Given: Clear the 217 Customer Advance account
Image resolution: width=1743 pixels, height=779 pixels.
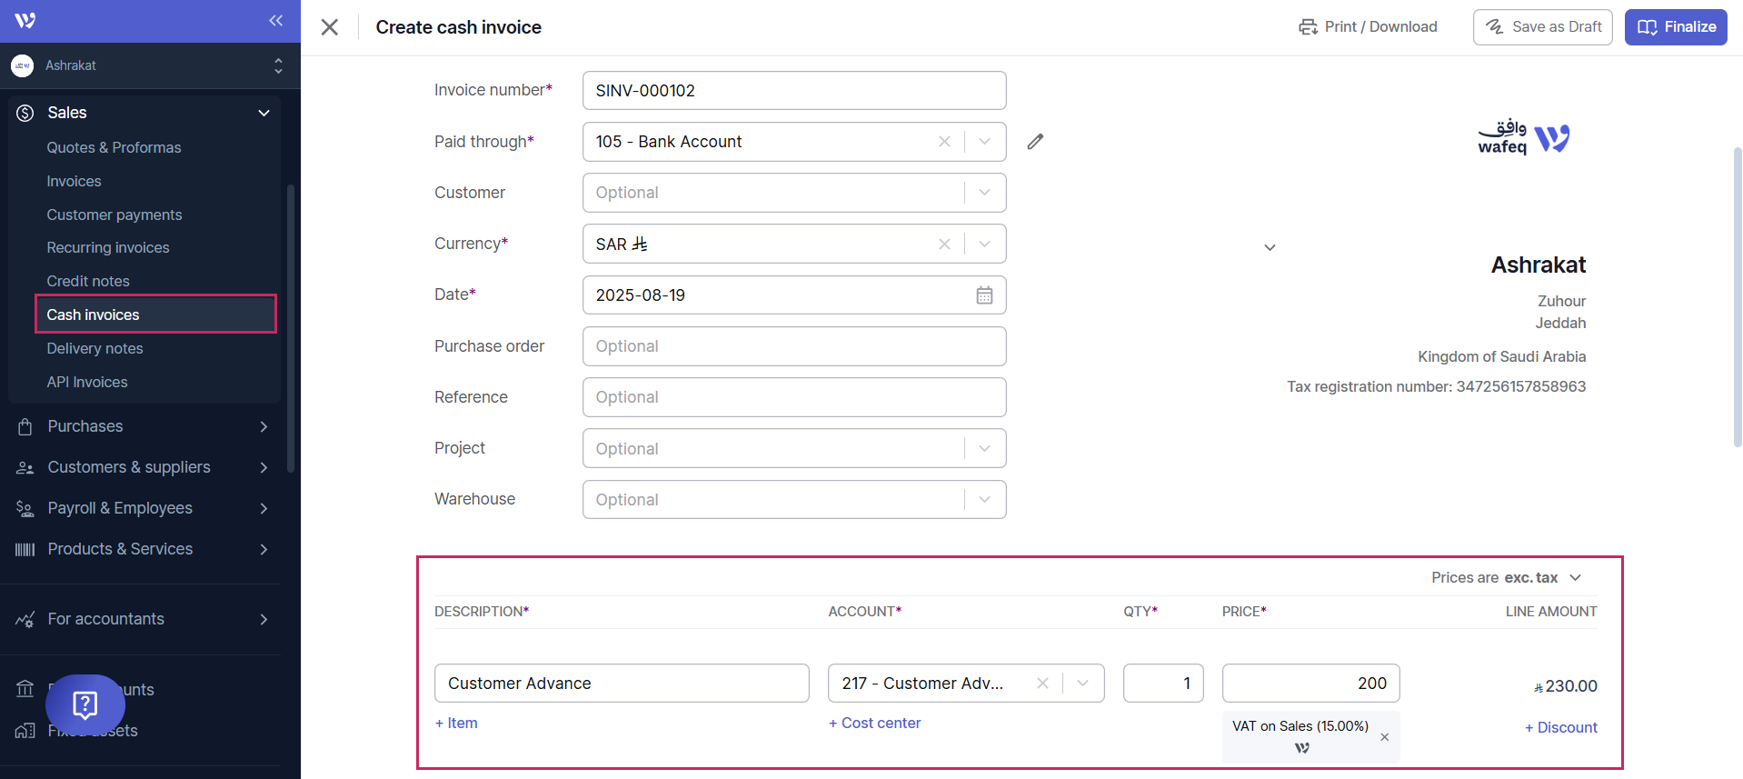Looking at the screenshot, I should 1042,684.
